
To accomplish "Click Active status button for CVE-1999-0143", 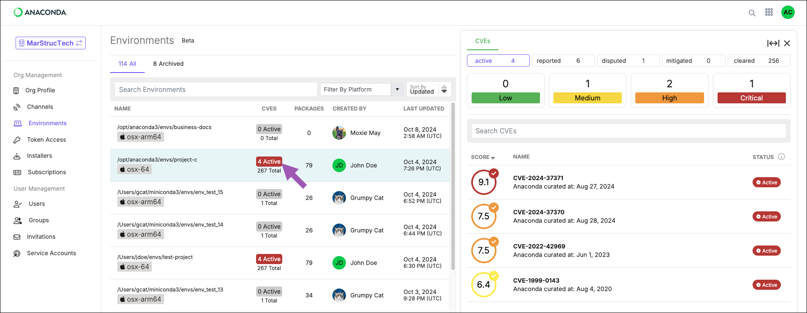I will click(767, 285).
